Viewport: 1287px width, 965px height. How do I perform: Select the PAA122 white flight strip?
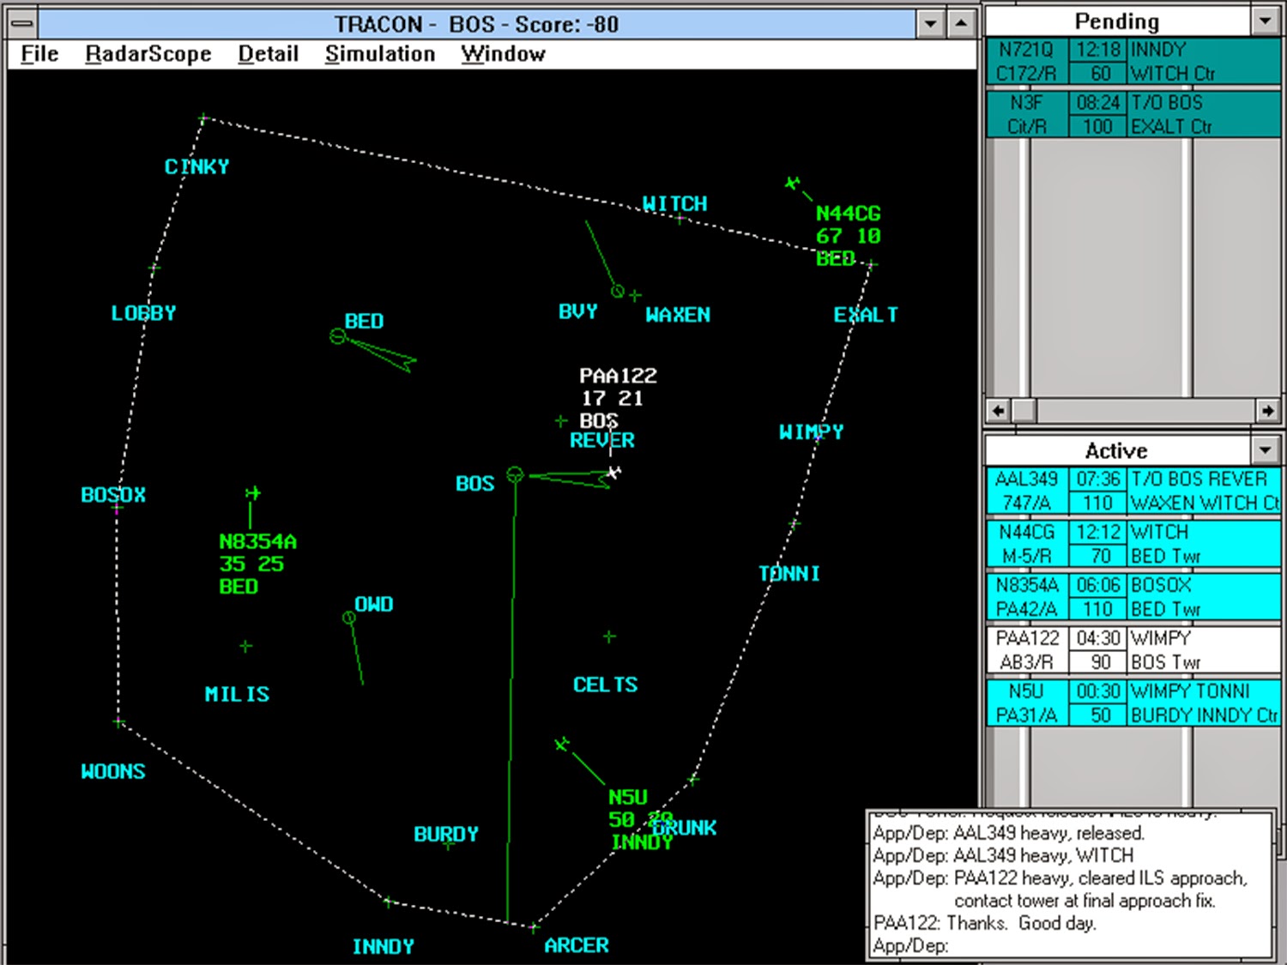1133,650
